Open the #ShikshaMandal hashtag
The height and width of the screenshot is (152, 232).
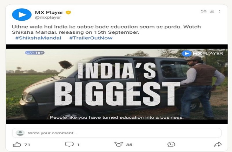tap(38, 38)
